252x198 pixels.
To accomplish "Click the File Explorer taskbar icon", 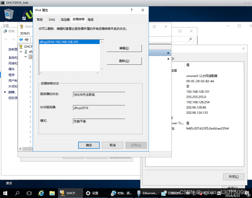I will coord(52,193).
